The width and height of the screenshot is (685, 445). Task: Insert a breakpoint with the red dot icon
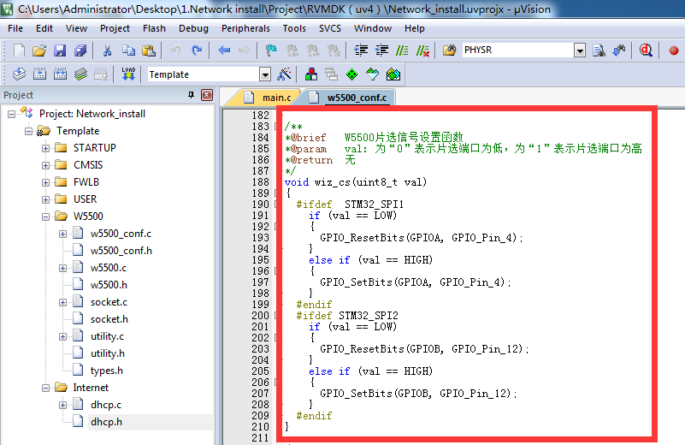click(673, 50)
